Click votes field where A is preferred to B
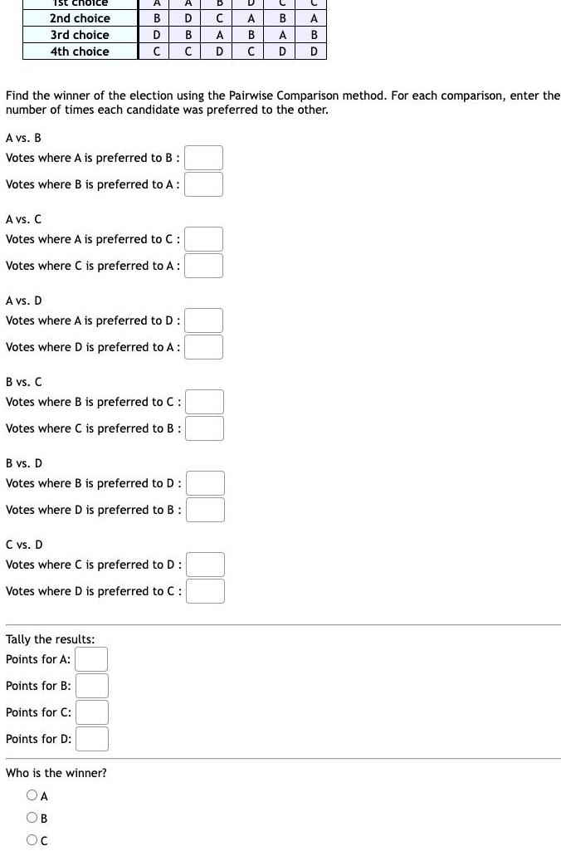The width and height of the screenshot is (561, 851). point(203,157)
